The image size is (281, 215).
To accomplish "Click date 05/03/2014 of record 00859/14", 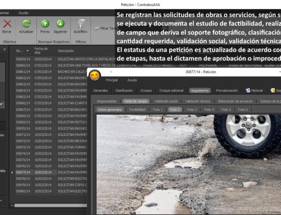I will pyautogui.click(x=43, y=59).
